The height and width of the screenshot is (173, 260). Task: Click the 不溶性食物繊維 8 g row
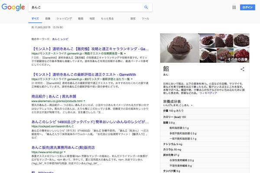205,166
